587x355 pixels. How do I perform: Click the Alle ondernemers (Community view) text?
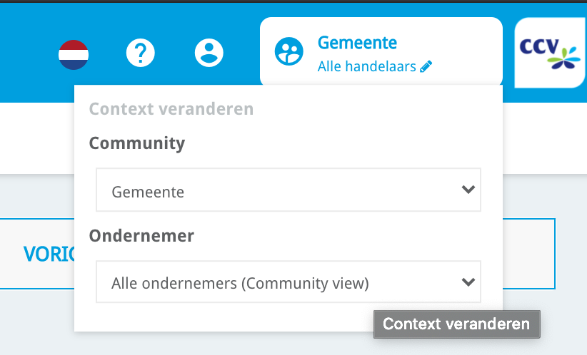[x=240, y=283]
